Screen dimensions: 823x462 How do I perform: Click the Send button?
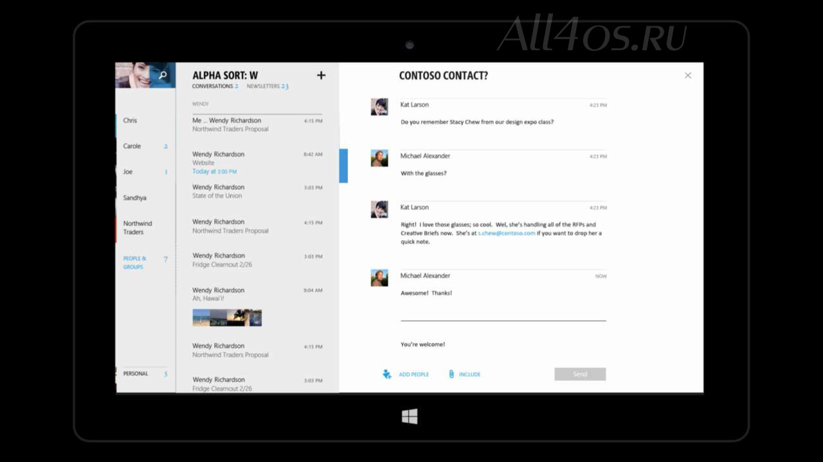[x=580, y=374]
